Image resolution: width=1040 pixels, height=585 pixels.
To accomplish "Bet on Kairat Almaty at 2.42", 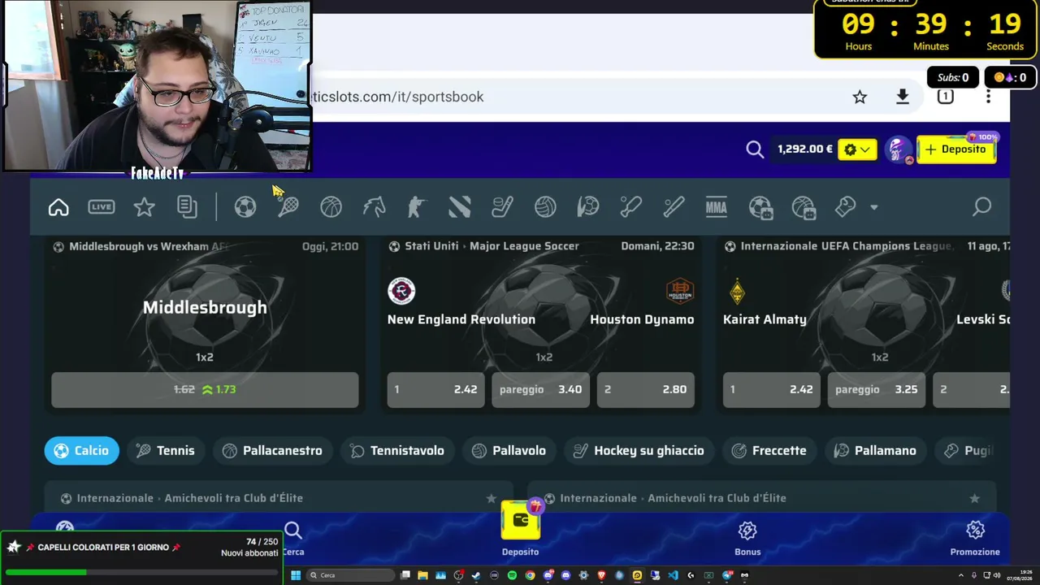I will coord(772,389).
